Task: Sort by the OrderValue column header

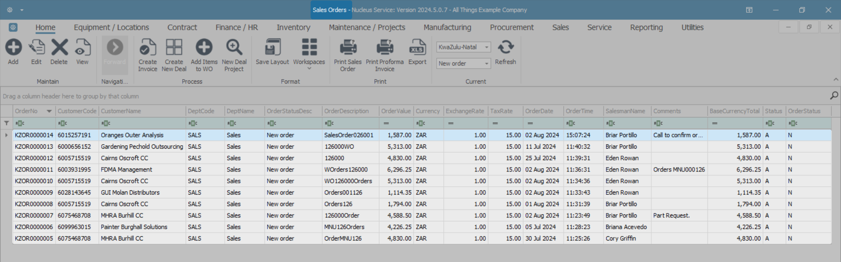Action: pos(396,111)
